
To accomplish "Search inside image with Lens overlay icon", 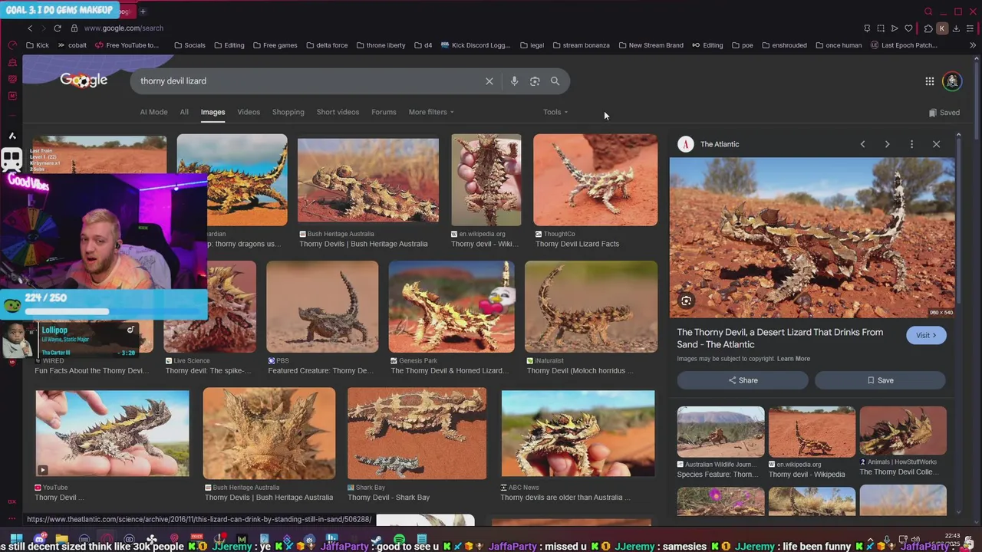I will [x=687, y=301].
